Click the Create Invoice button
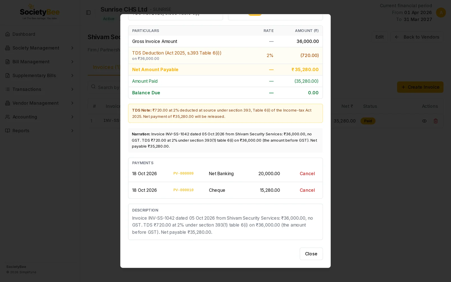The image size is (451, 282). (420, 87)
